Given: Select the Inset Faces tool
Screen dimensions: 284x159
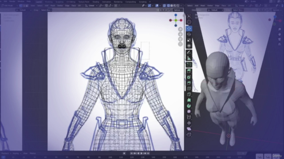Looking at the screenshot, I should 189,77.
